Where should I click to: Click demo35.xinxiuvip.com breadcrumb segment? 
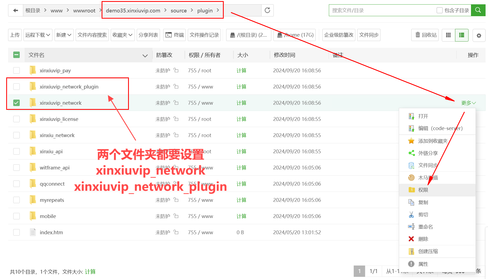pos(133,11)
